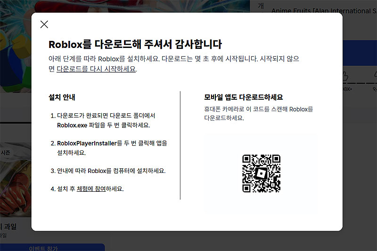Close the Roblox download dialog with X

tap(44, 24)
